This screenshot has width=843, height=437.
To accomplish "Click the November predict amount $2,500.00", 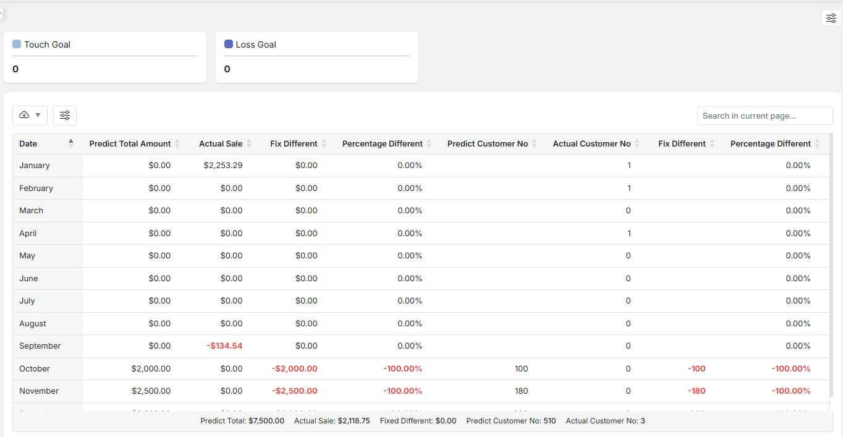I will 151,391.
